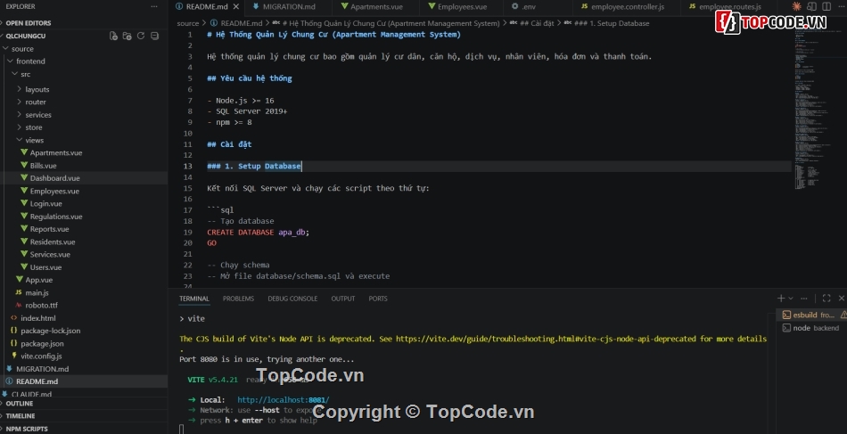Expand the OUTLINE section
Image resolution: width=847 pixels, height=434 pixels.
pyautogui.click(x=20, y=403)
